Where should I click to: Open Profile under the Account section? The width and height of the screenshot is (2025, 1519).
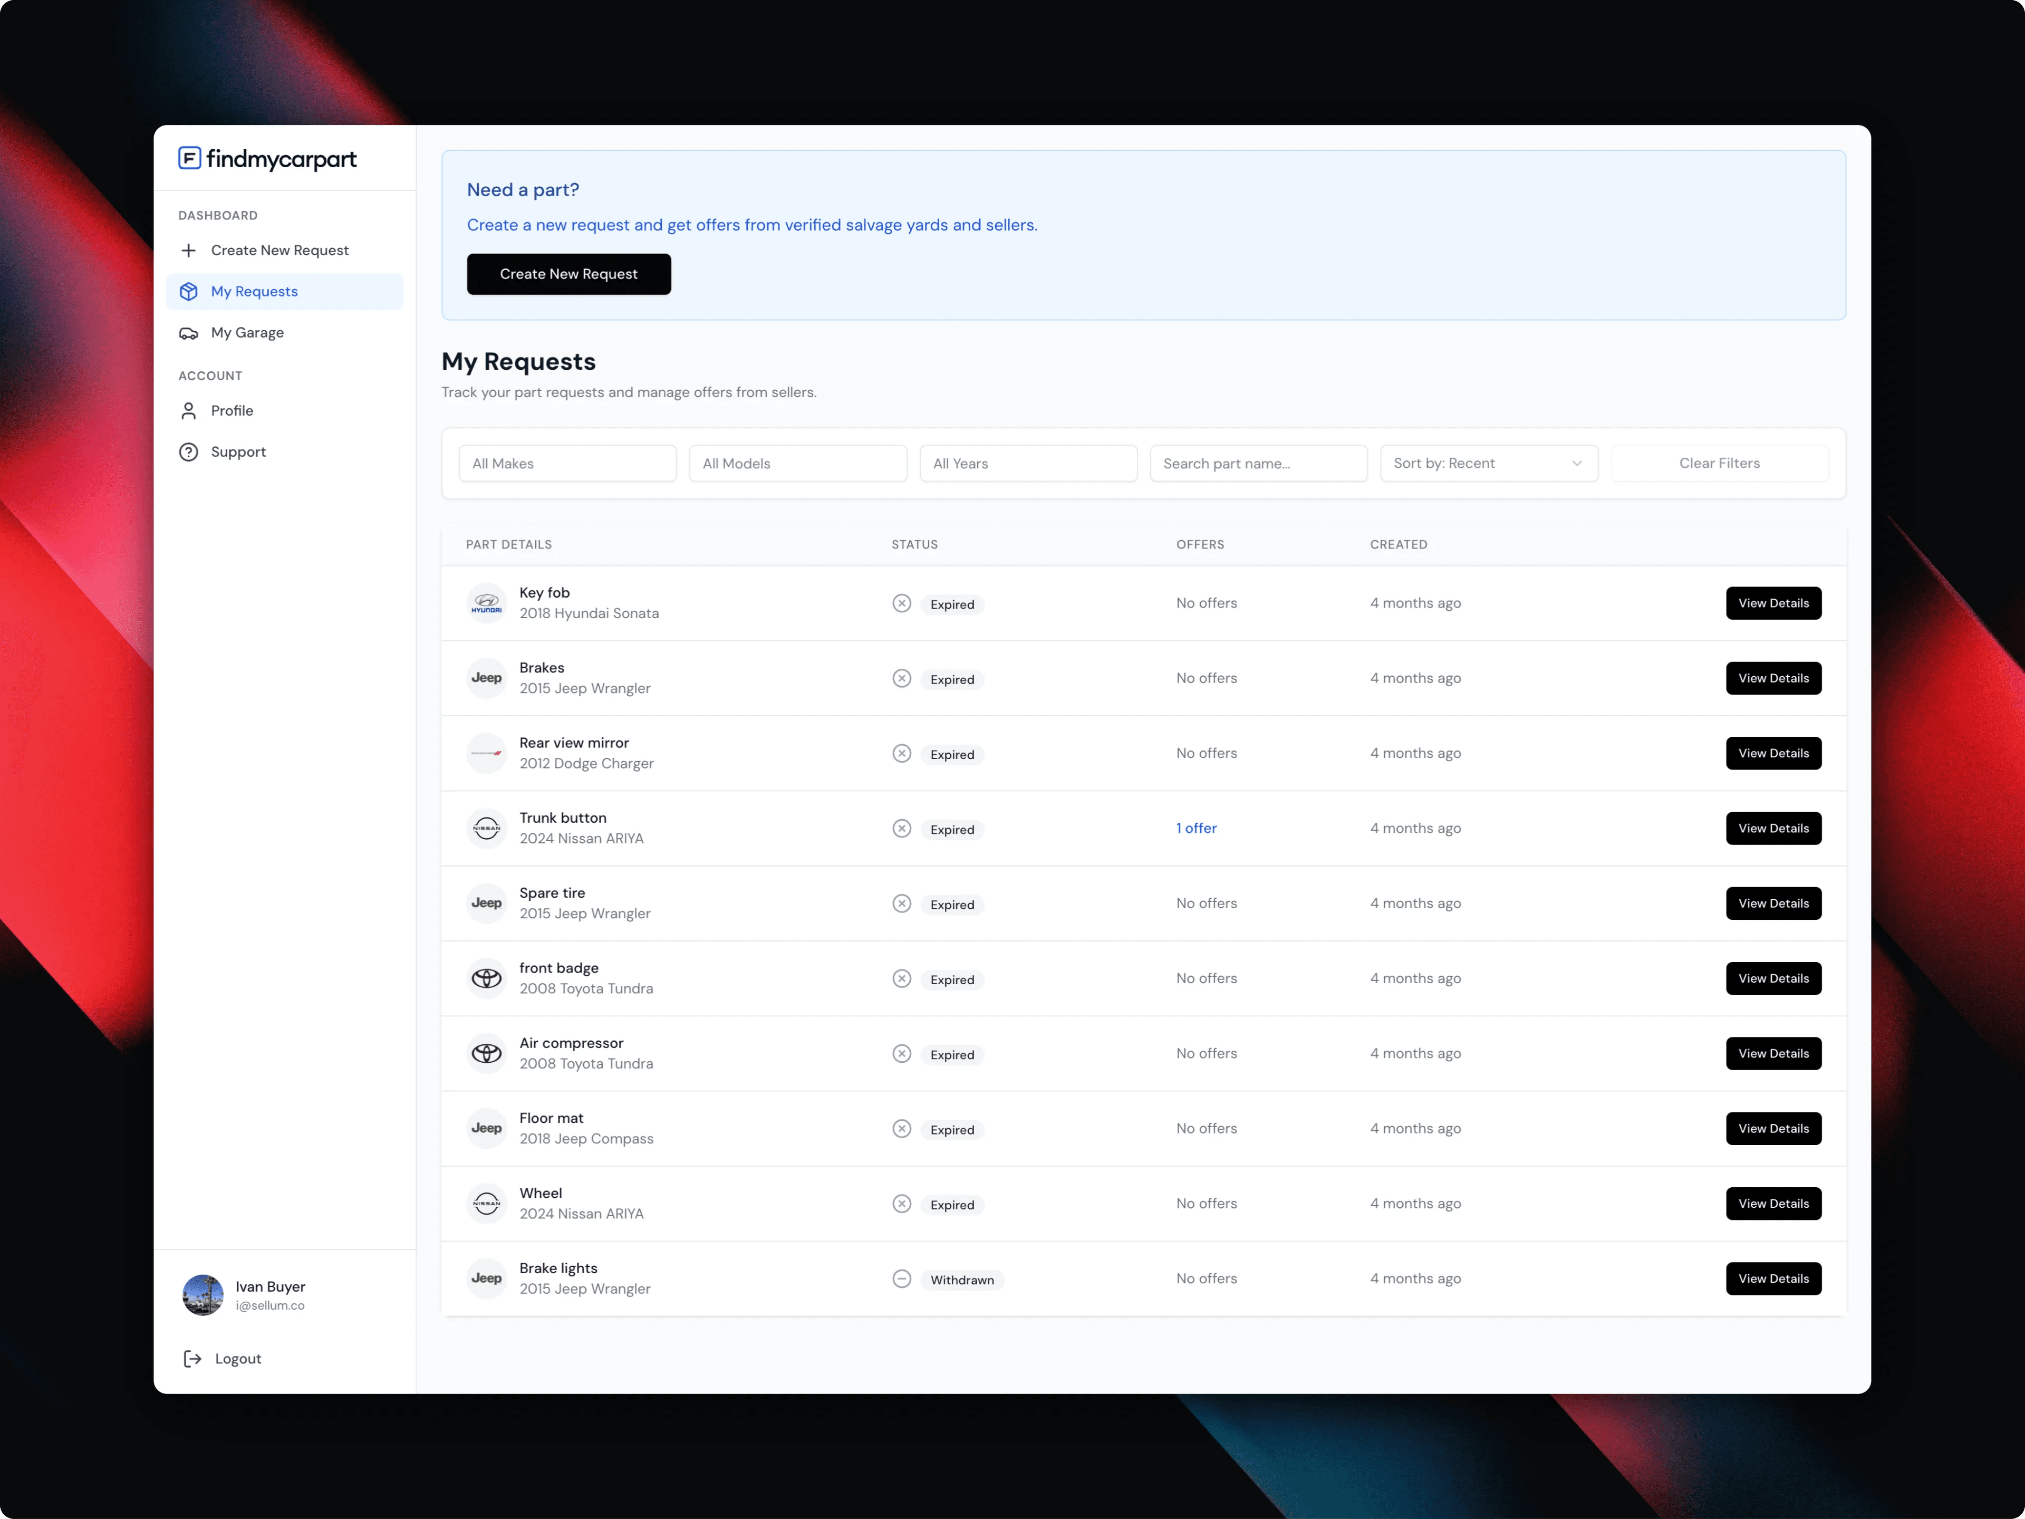point(232,410)
